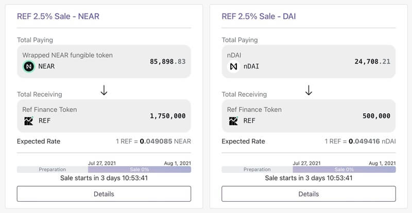Click Ref Finance Token label in DAI card
Image resolution: width=412 pixels, height=213 pixels.
point(254,110)
